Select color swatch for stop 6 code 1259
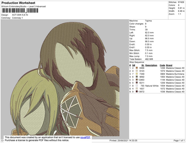 (137, 83)
